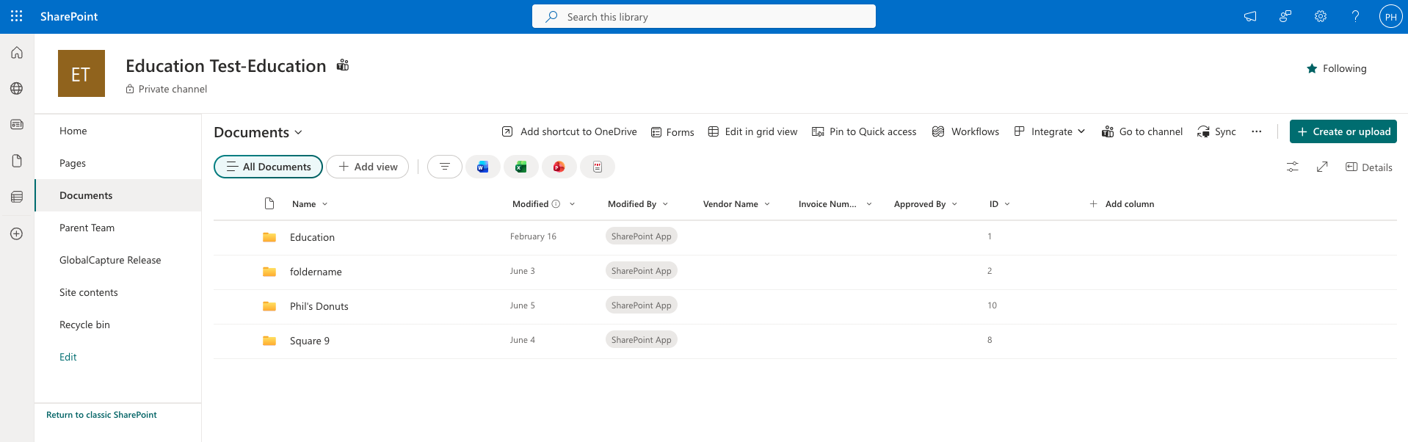Image resolution: width=1408 pixels, height=442 pixels.
Task: Click the Teams icon beside site title
Action: tap(343, 65)
